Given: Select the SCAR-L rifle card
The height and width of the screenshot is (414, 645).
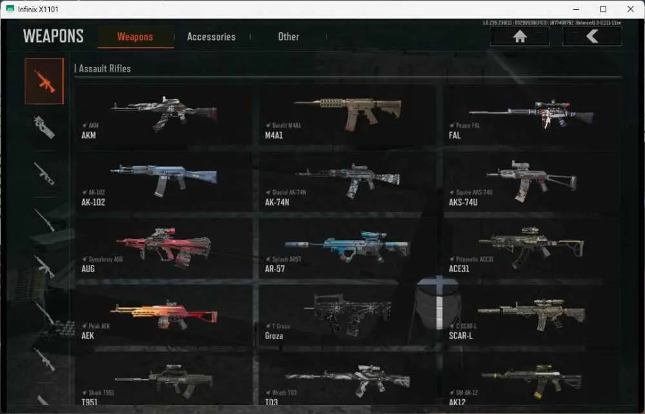Looking at the screenshot, I should tap(531, 316).
